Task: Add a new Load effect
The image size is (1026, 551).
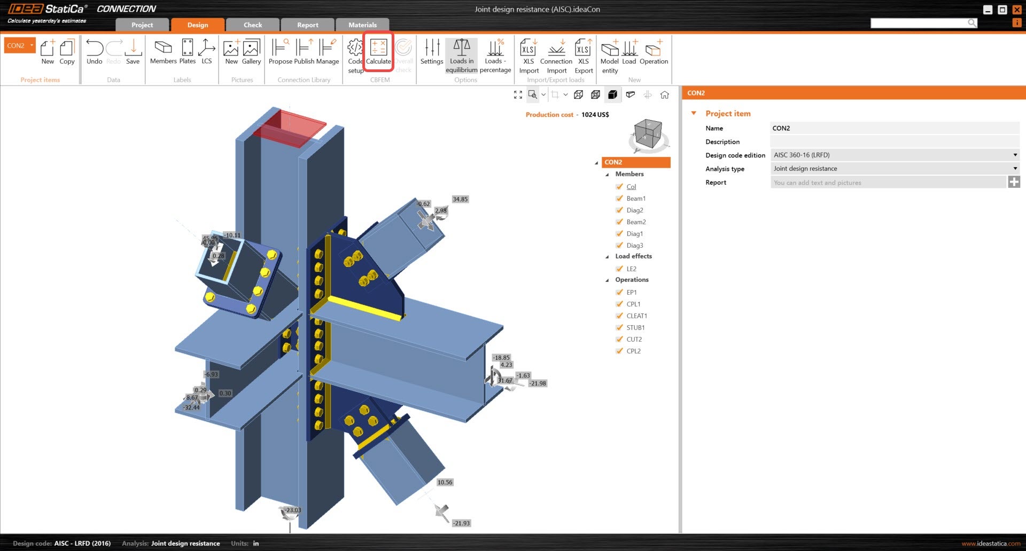Action: (629, 52)
